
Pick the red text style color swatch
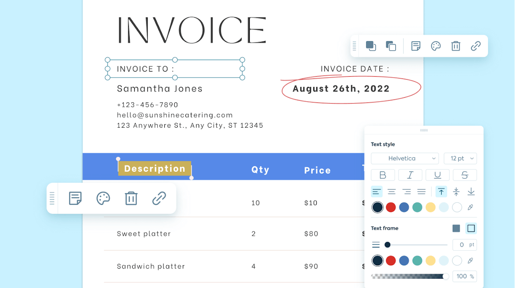[391, 207]
